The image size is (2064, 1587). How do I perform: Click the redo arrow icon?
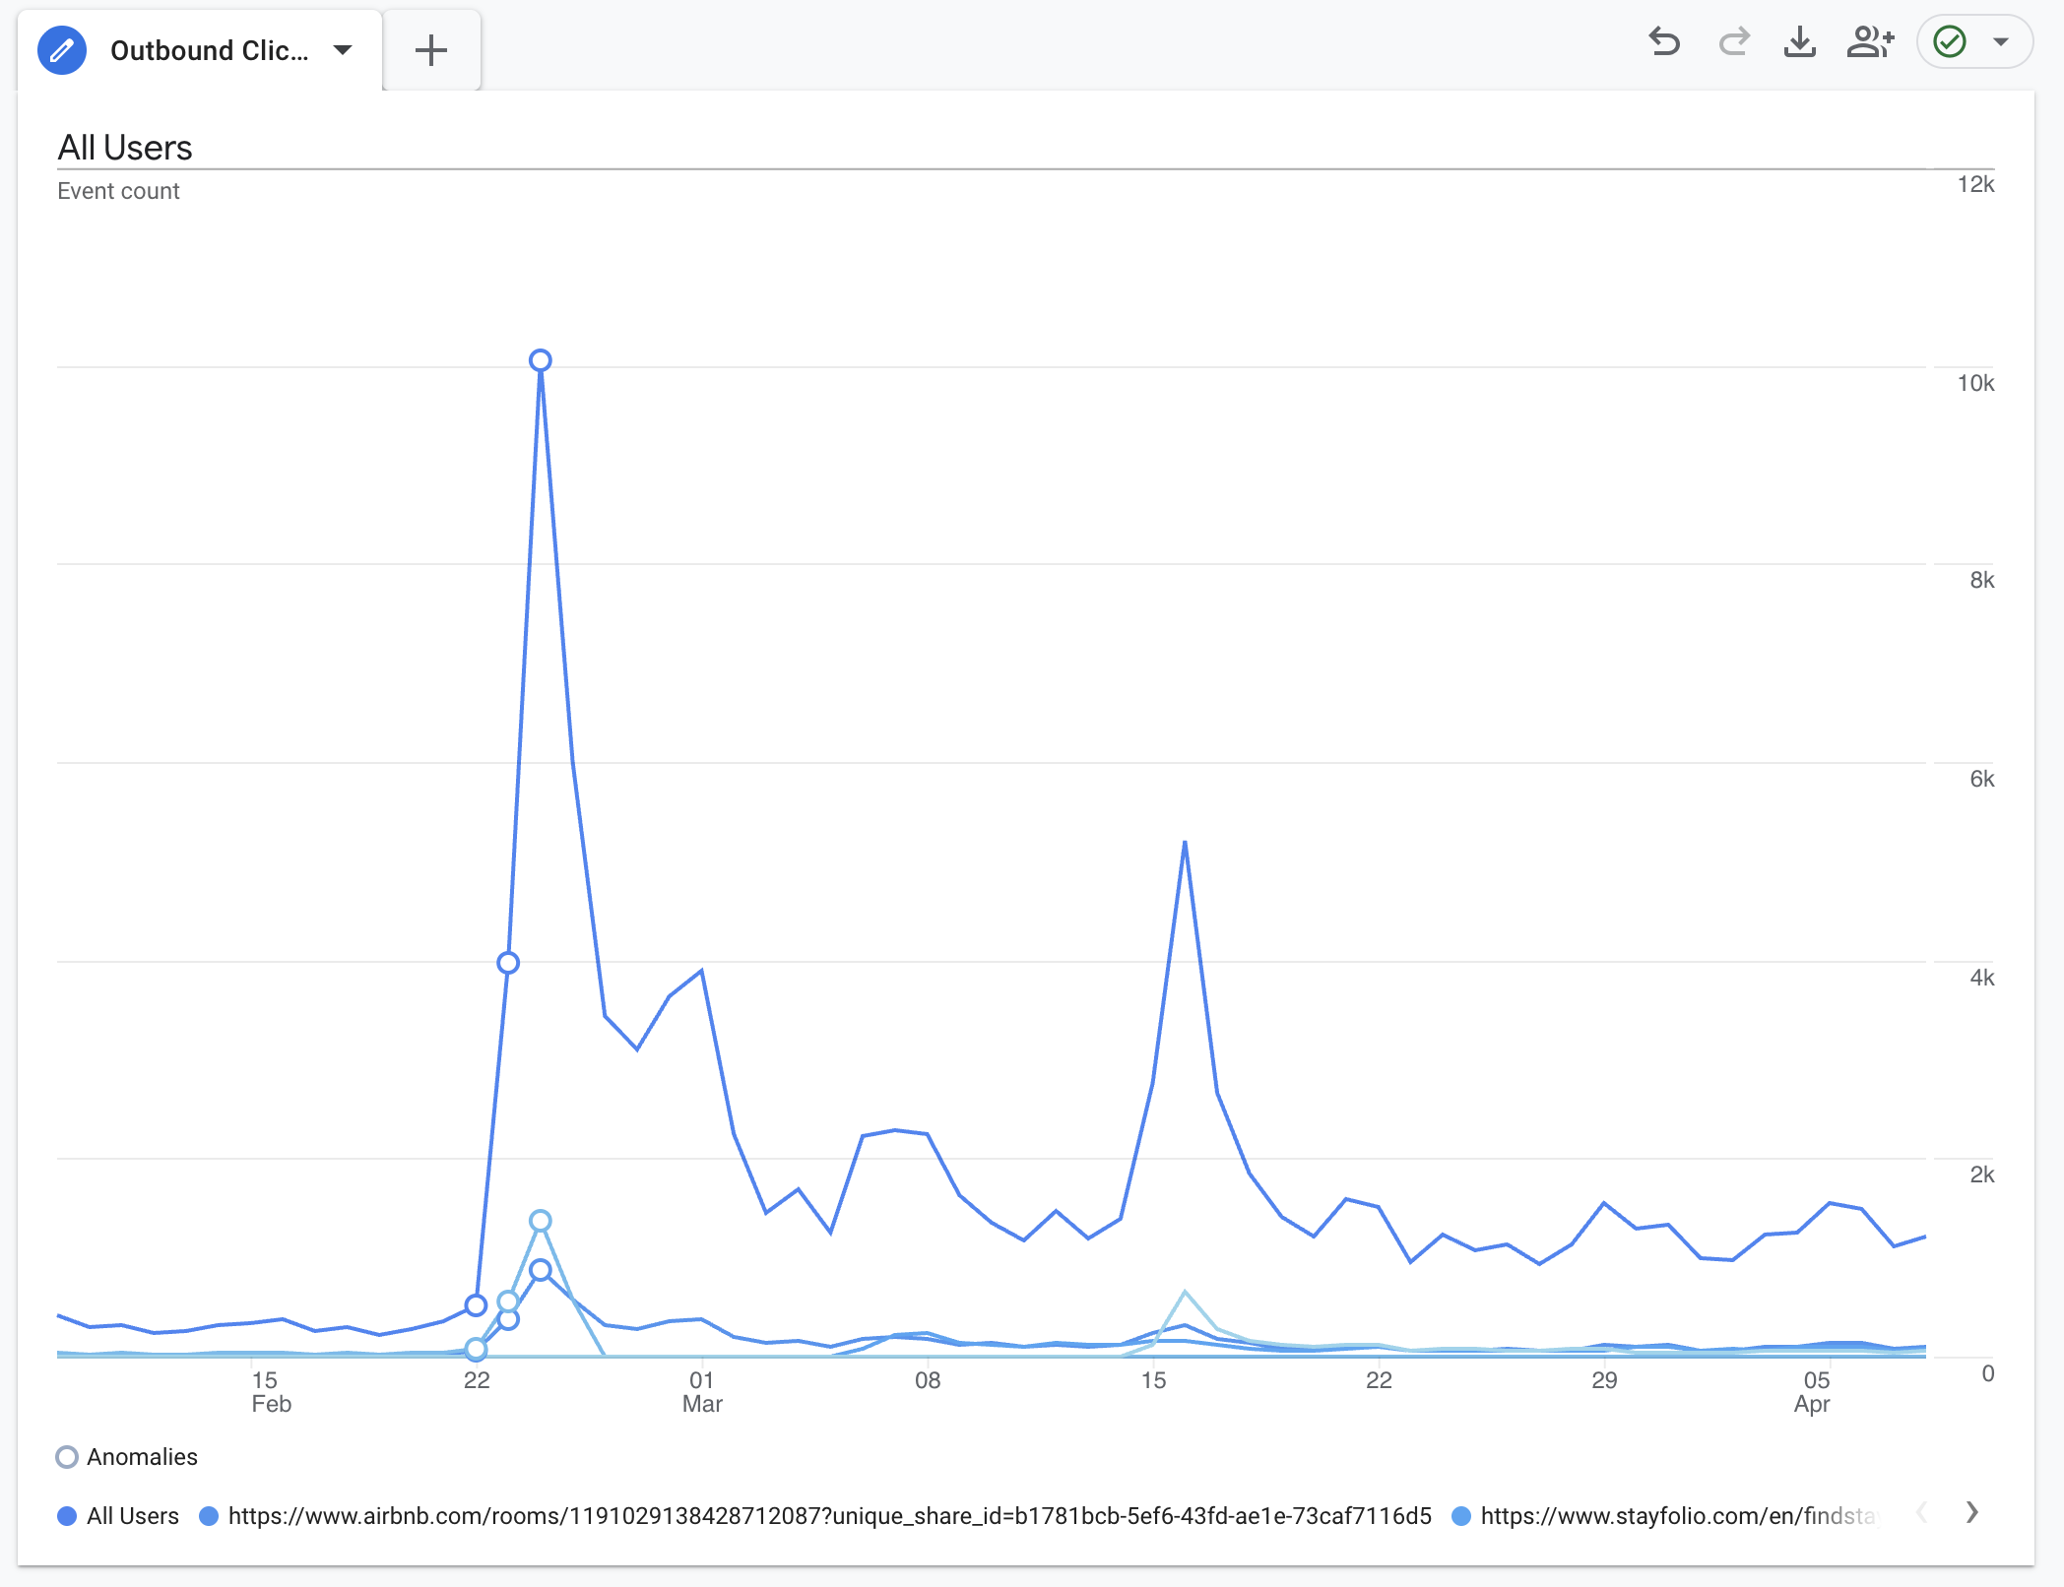[x=1733, y=42]
